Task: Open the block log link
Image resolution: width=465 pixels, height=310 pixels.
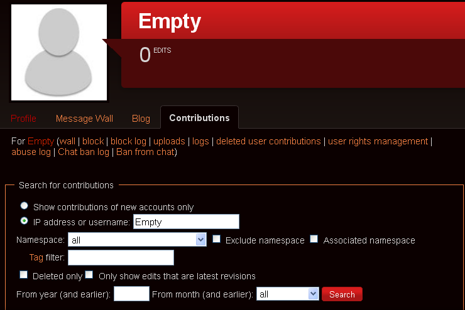Action: pyautogui.click(x=128, y=141)
